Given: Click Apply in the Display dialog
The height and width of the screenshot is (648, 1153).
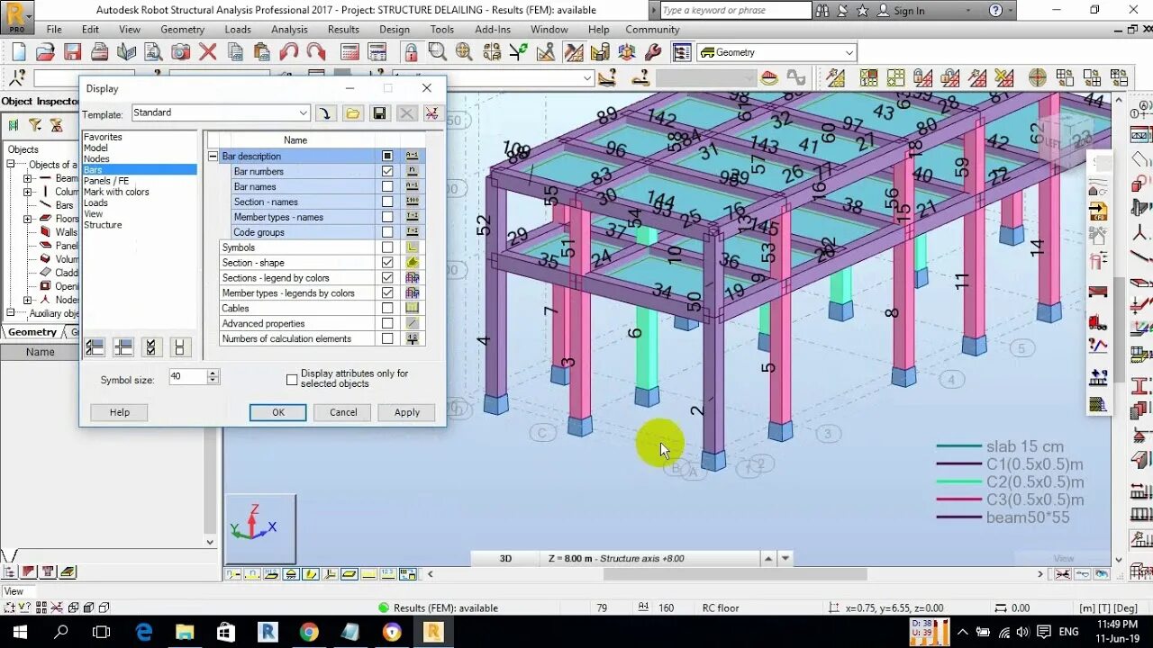Looking at the screenshot, I should pyautogui.click(x=407, y=412).
